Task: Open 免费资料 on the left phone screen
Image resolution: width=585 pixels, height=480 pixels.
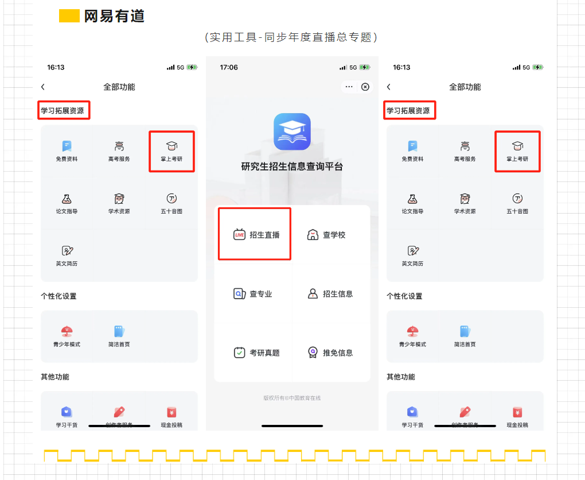Action: click(67, 151)
